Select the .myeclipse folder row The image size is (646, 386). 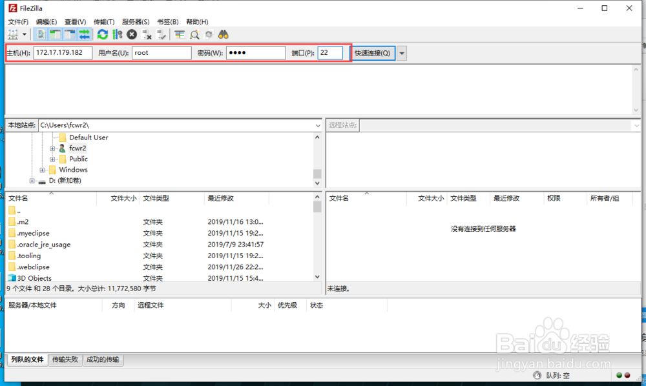pyautogui.click(x=160, y=233)
